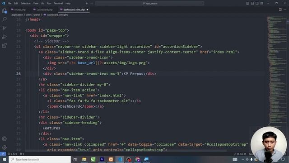This screenshot has width=289, height=163.
Task: Open the editor More Actions ellipsis
Action: 285,10
